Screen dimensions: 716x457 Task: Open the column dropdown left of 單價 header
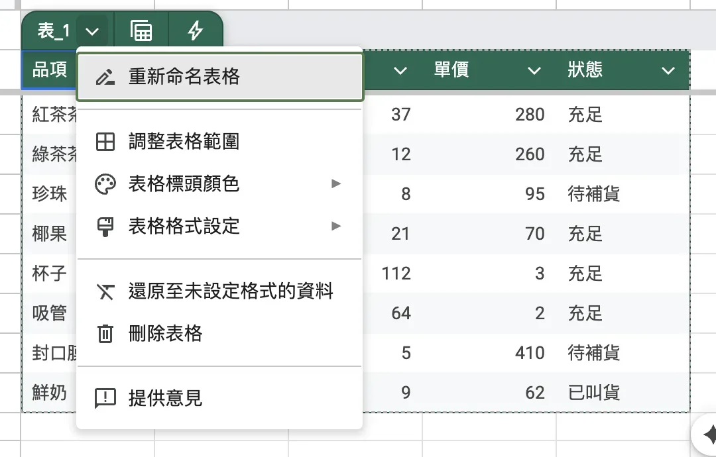[x=400, y=71]
